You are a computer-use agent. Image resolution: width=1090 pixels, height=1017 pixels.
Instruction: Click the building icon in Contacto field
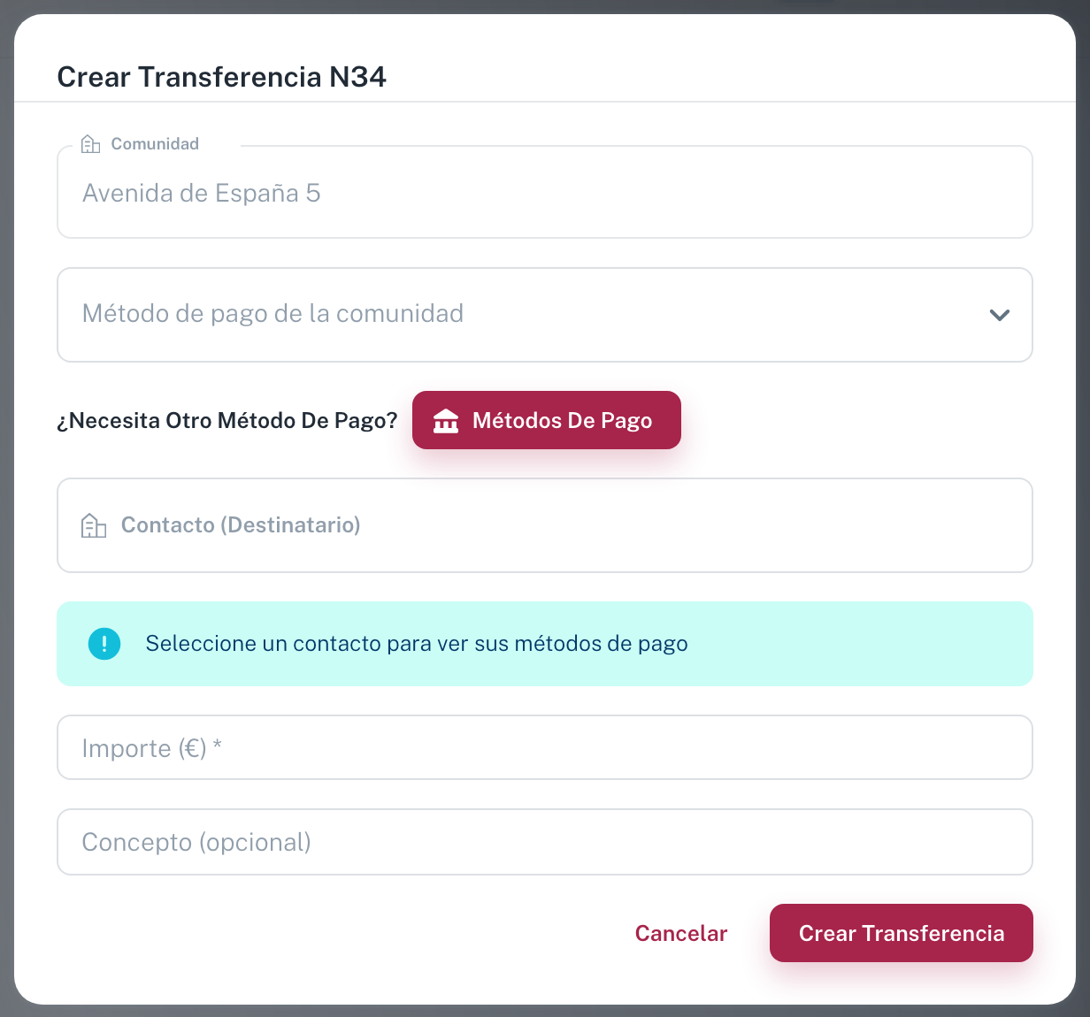[94, 525]
